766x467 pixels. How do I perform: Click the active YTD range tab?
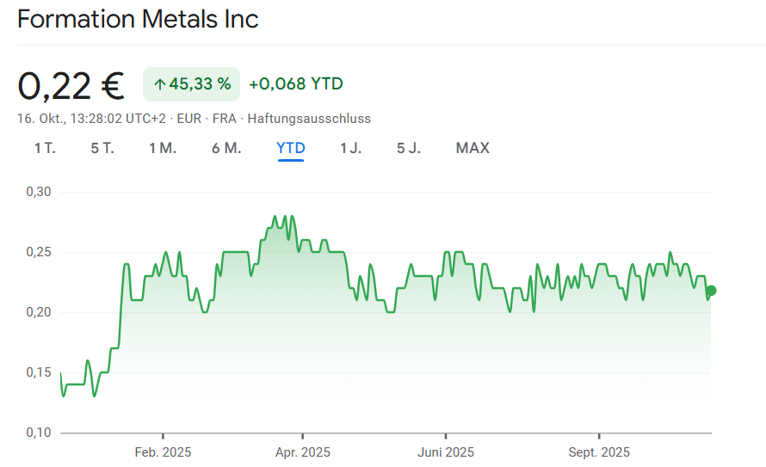coord(291,148)
